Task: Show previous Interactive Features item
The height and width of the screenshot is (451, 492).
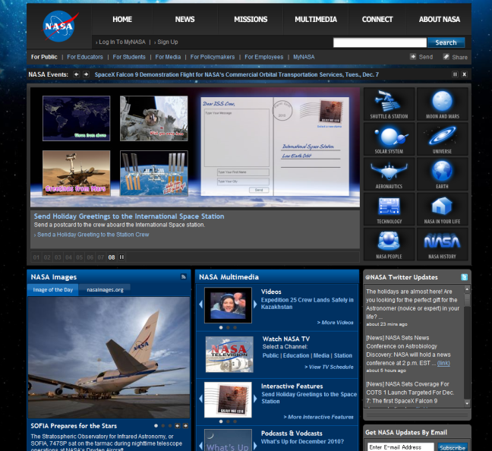Action: [200, 399]
